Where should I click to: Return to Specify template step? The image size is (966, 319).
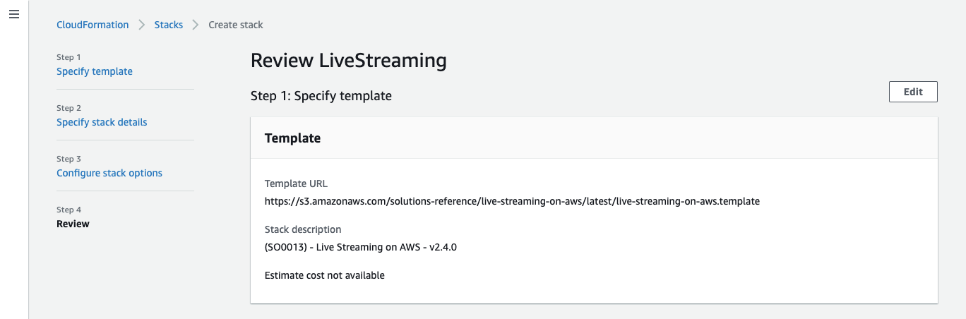coord(95,71)
